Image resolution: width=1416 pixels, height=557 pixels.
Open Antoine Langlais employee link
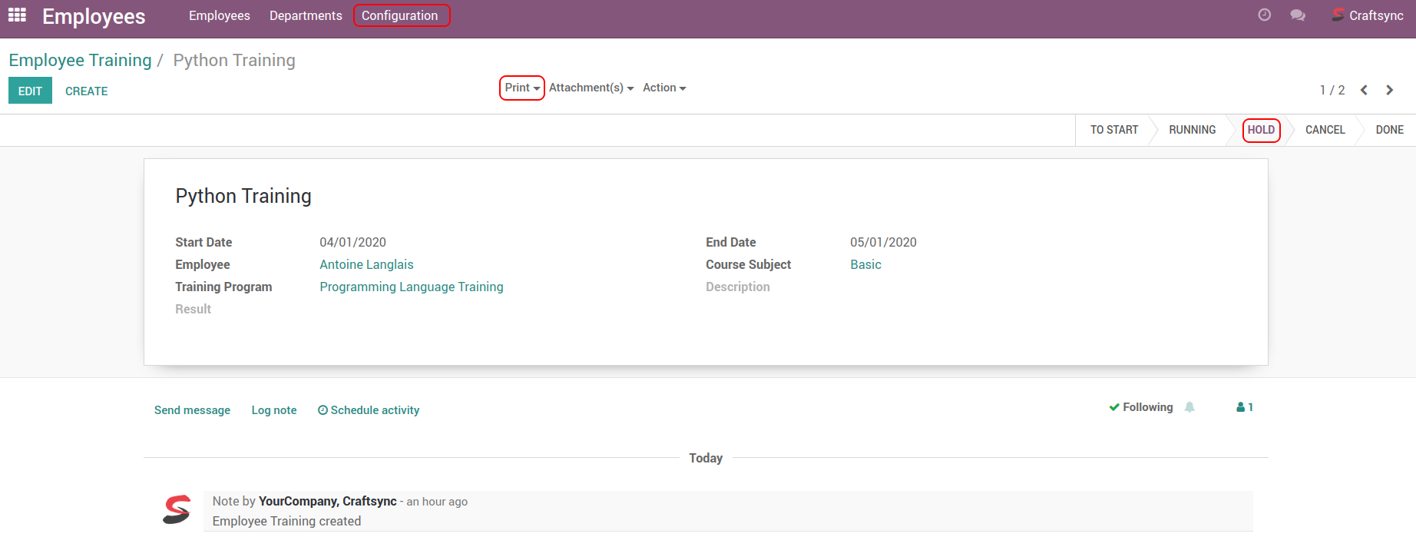click(x=366, y=264)
